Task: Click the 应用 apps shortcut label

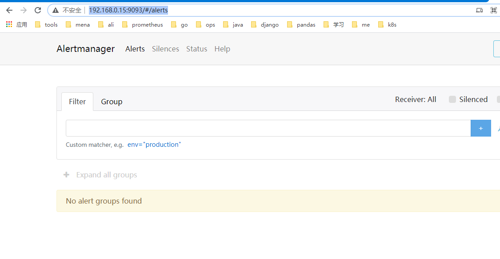Action: pyautogui.click(x=22, y=24)
